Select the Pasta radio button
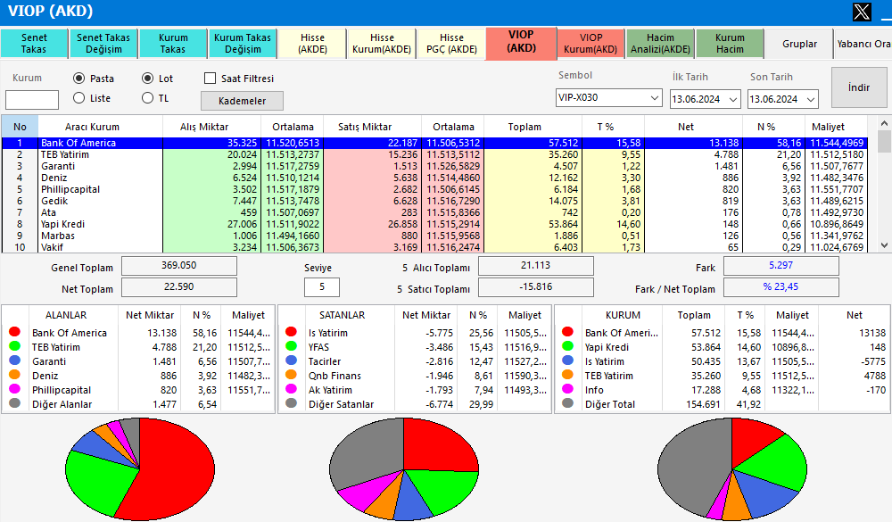This screenshot has width=892, height=522. (79, 78)
